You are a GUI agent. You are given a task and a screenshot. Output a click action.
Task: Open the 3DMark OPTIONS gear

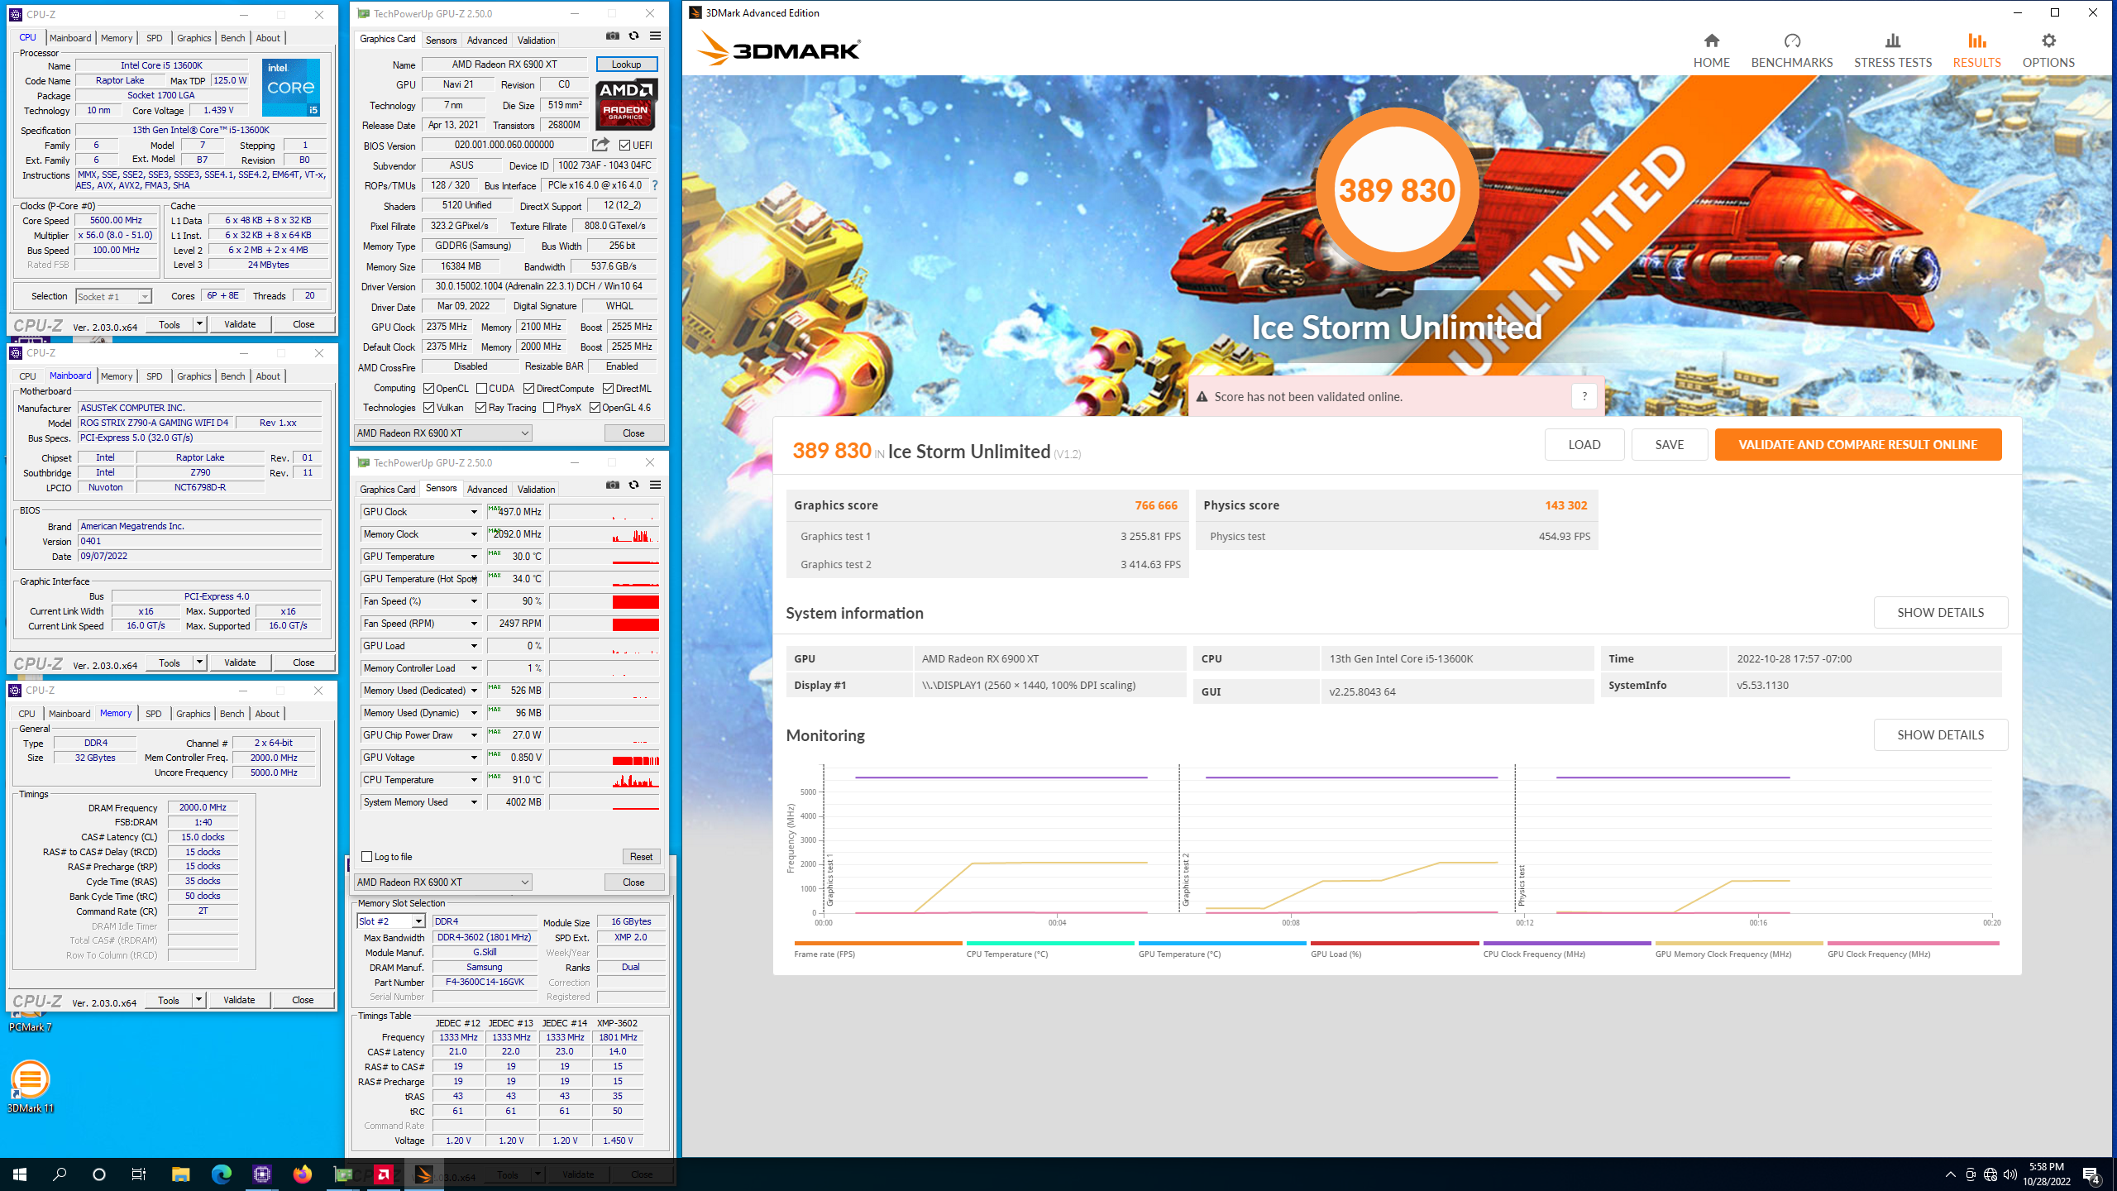(x=2048, y=50)
